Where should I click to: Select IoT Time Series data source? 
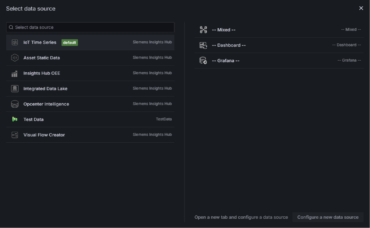click(90, 43)
